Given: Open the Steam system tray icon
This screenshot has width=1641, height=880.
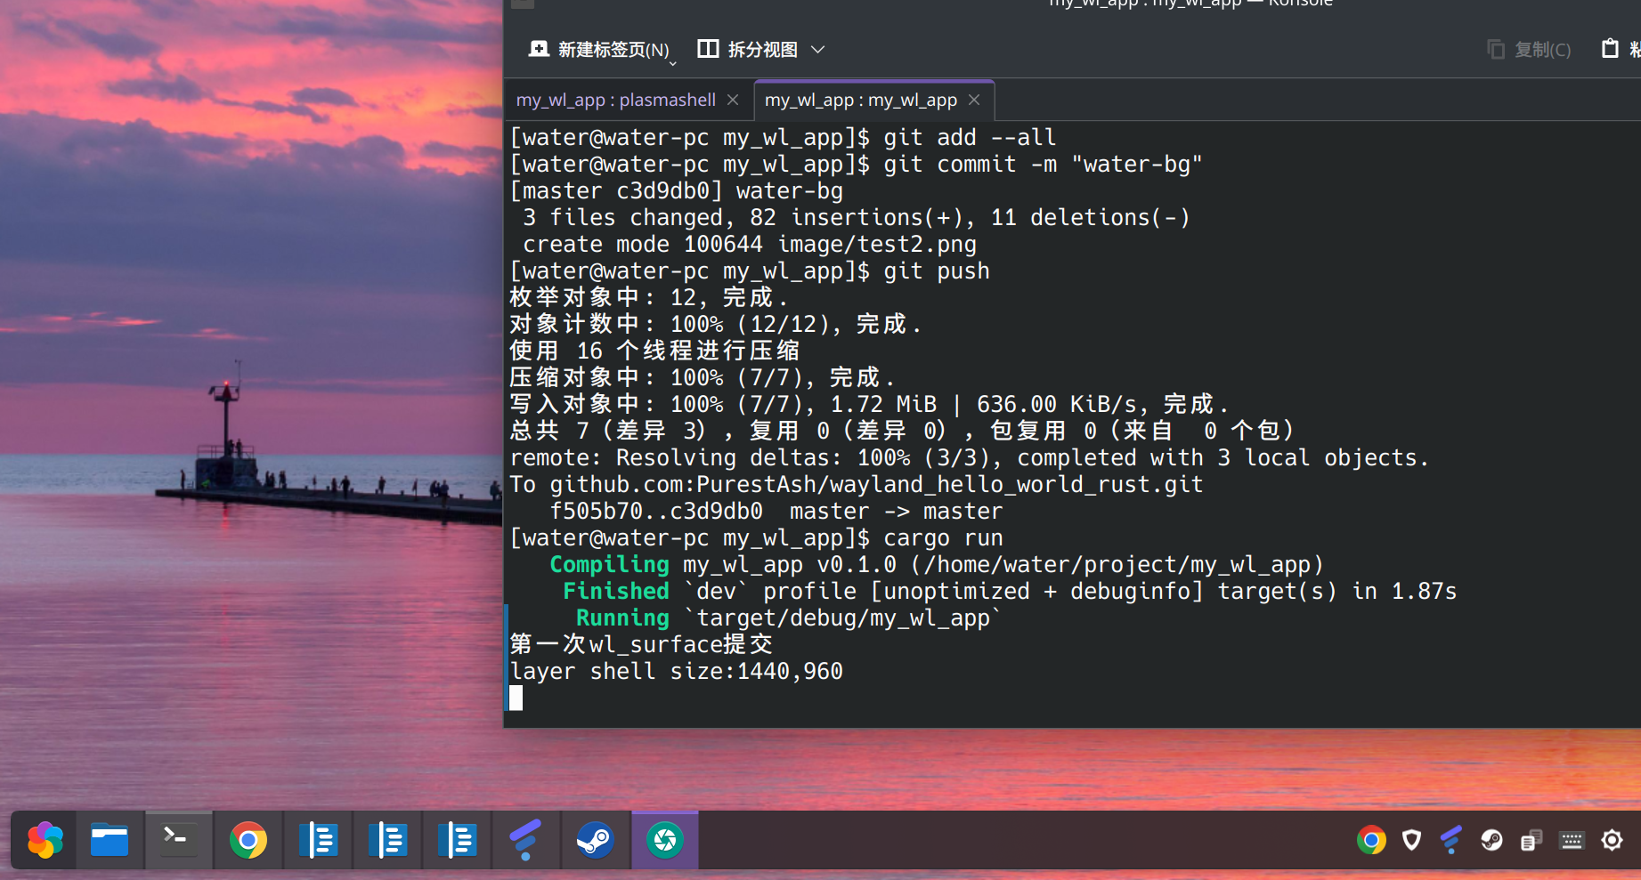Looking at the screenshot, I should point(1491,840).
